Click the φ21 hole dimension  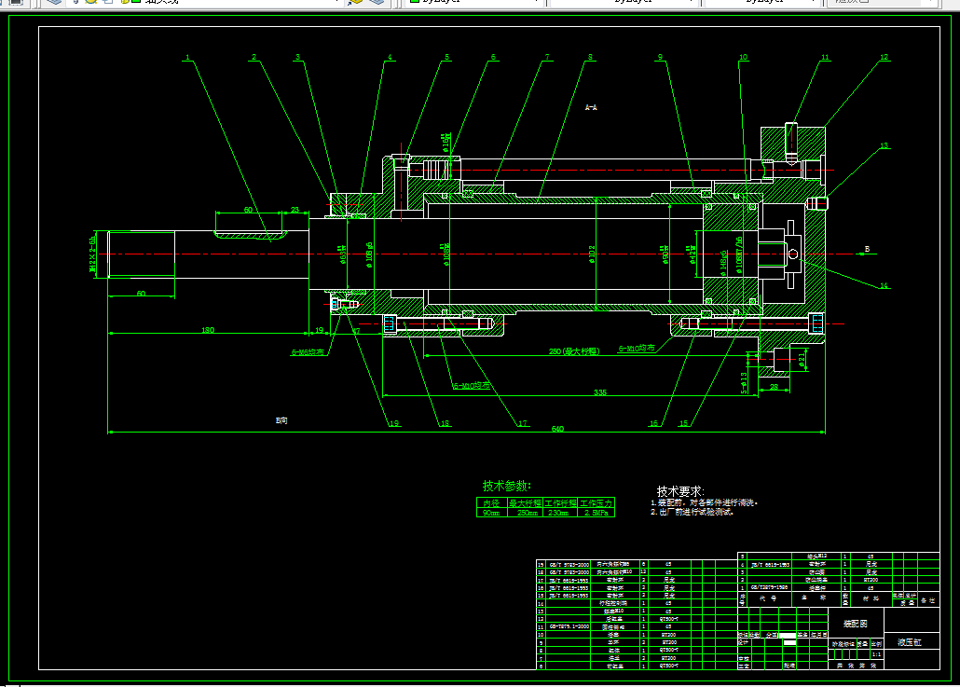pyautogui.click(x=802, y=358)
